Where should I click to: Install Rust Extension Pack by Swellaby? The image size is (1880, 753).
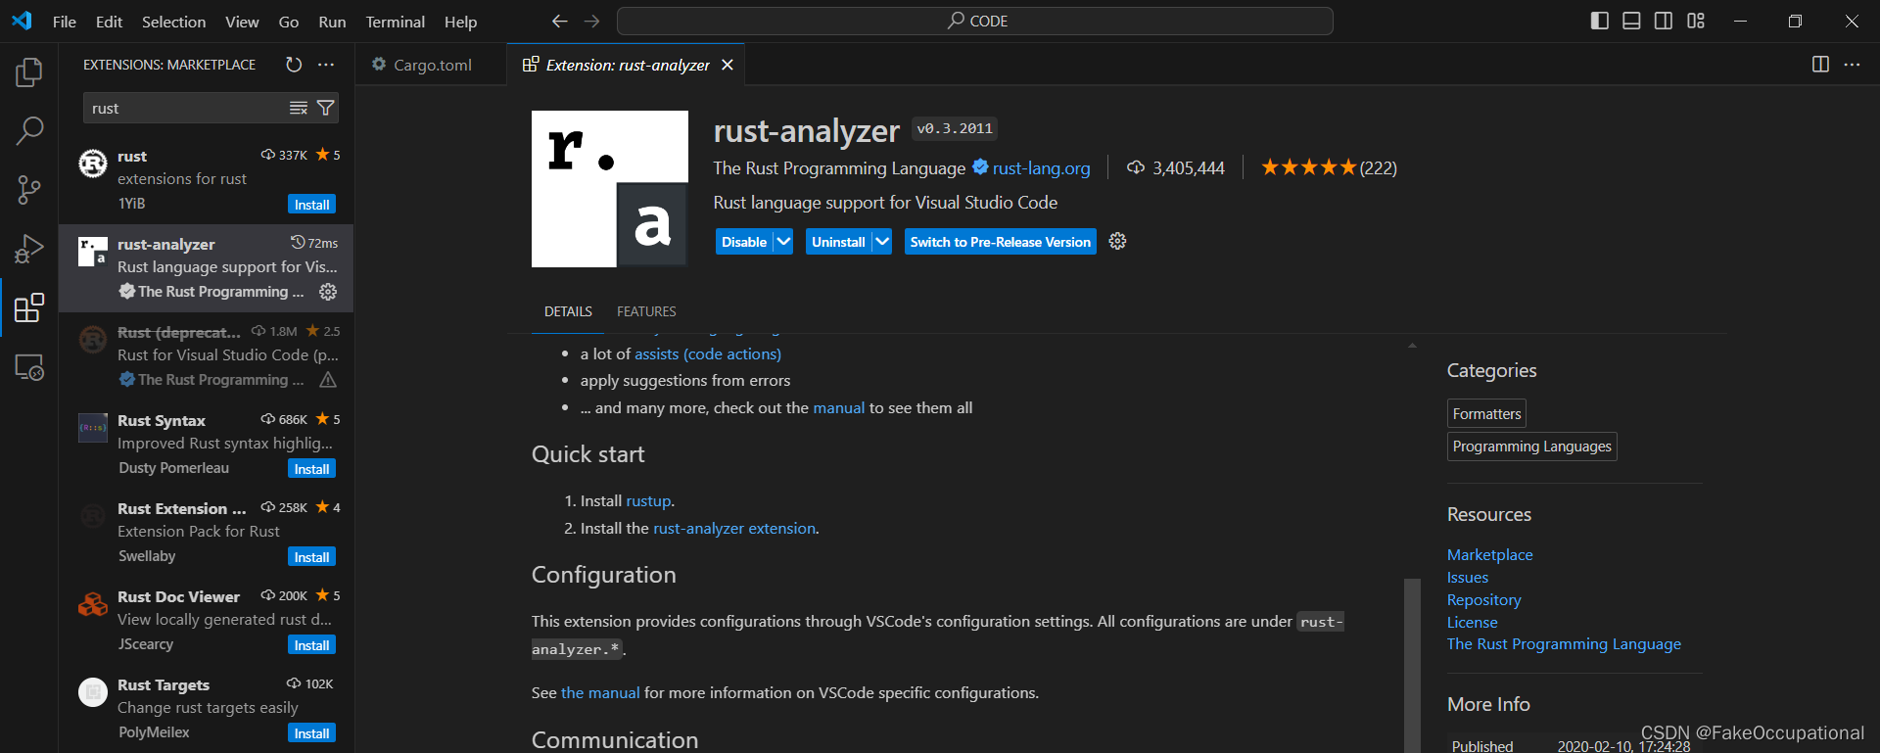(312, 557)
